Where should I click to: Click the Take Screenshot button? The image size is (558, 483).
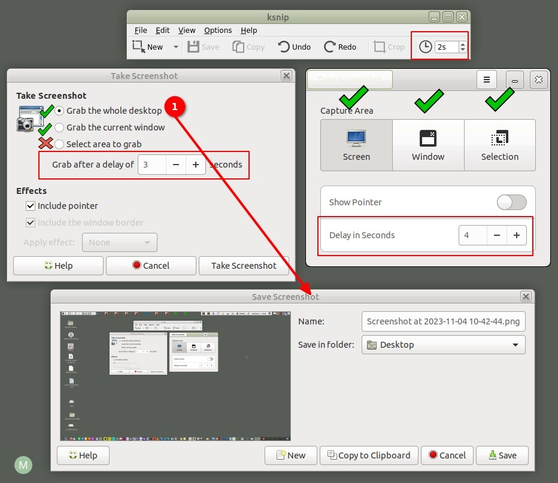(x=244, y=266)
